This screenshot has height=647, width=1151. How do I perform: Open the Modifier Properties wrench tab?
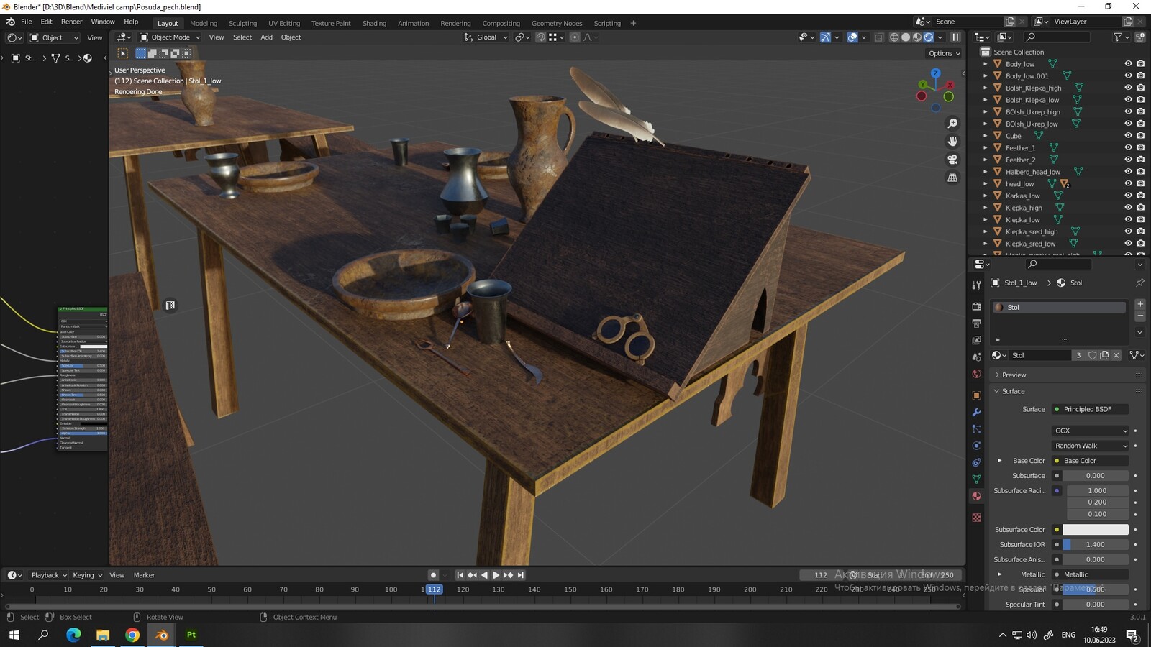[x=976, y=412]
